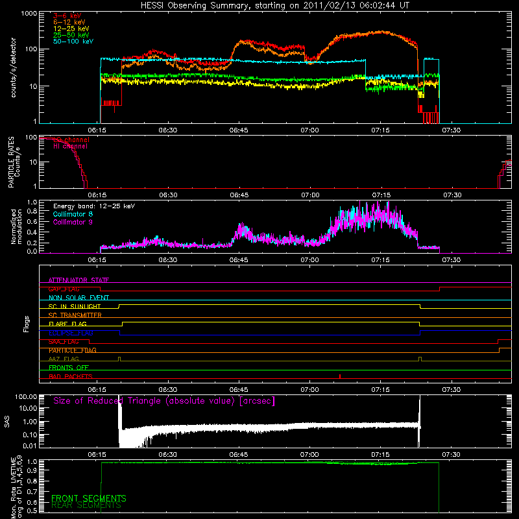Click '06:45' tick under the counts panel
This screenshot has width=519, height=519.
pyautogui.click(x=239, y=130)
